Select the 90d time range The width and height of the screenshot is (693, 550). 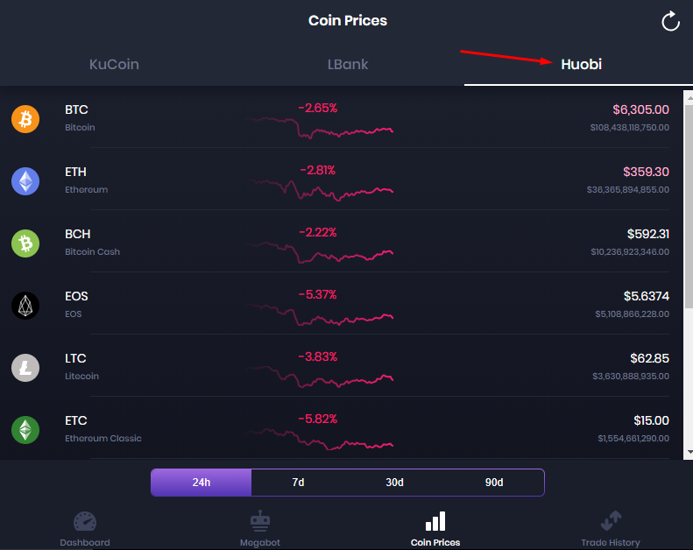494,483
